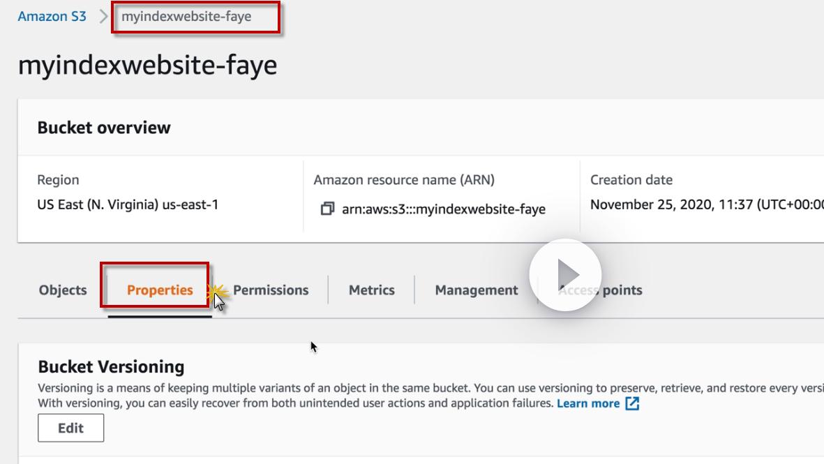Open the Access points tab
Screen dimensions: 824x464
pos(600,290)
